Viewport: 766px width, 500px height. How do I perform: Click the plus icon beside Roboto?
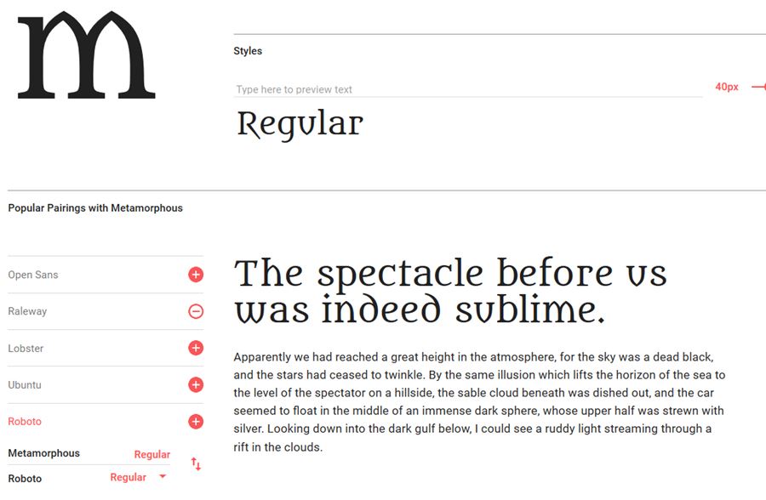pos(196,422)
